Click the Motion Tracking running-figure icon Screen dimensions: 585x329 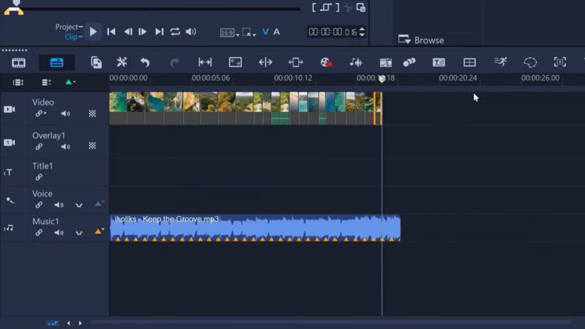tap(500, 62)
